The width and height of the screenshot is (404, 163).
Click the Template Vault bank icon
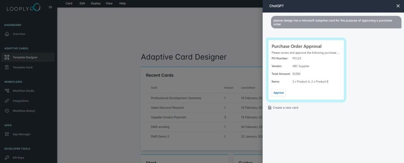click(7, 68)
